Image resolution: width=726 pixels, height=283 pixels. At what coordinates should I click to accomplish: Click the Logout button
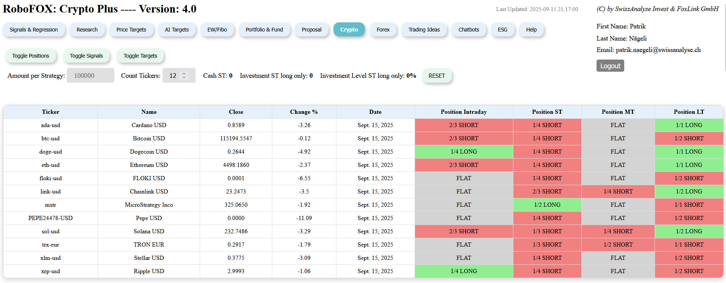pyautogui.click(x=610, y=66)
